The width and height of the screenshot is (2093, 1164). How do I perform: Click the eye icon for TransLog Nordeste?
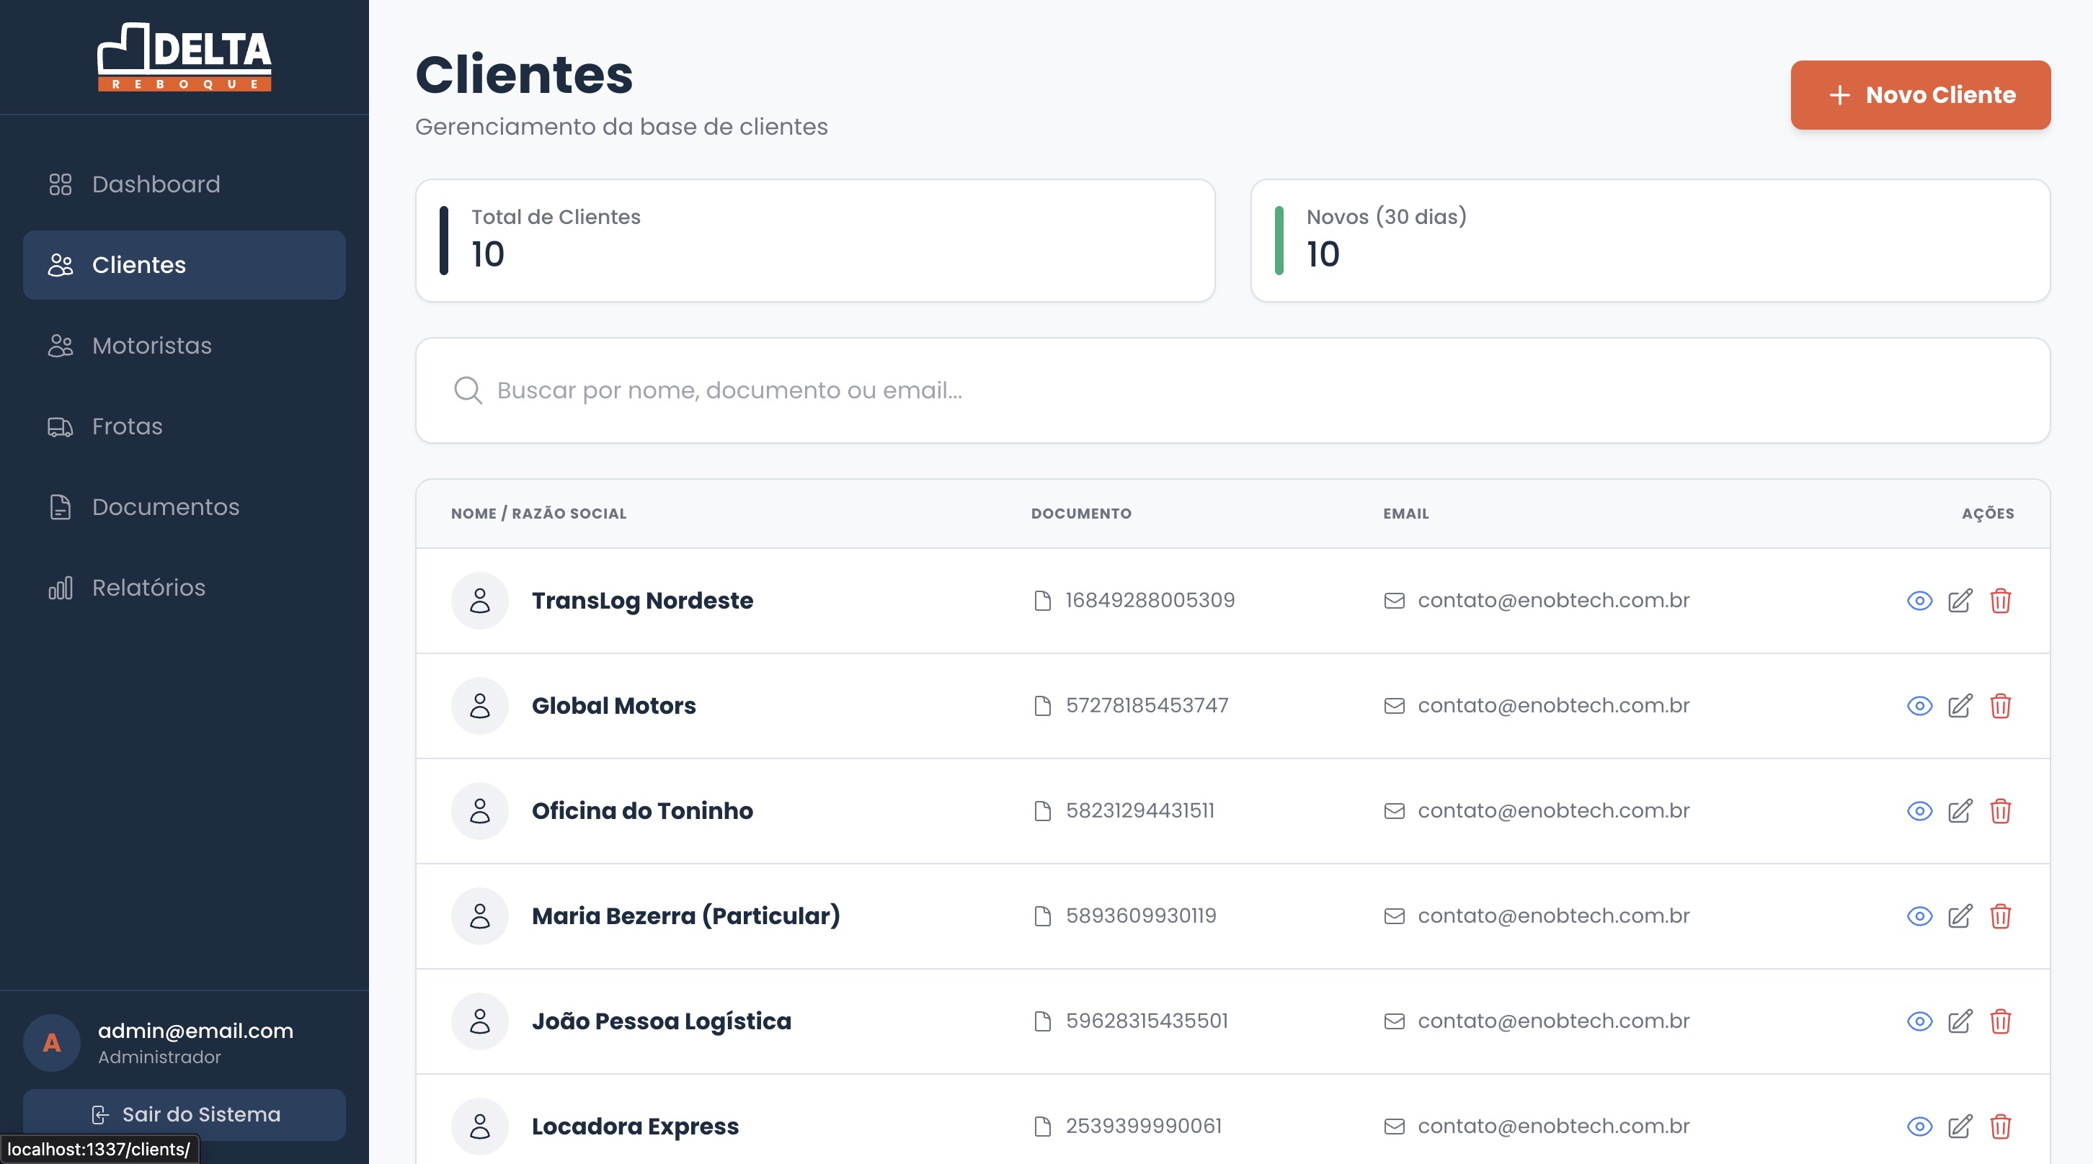point(1919,600)
